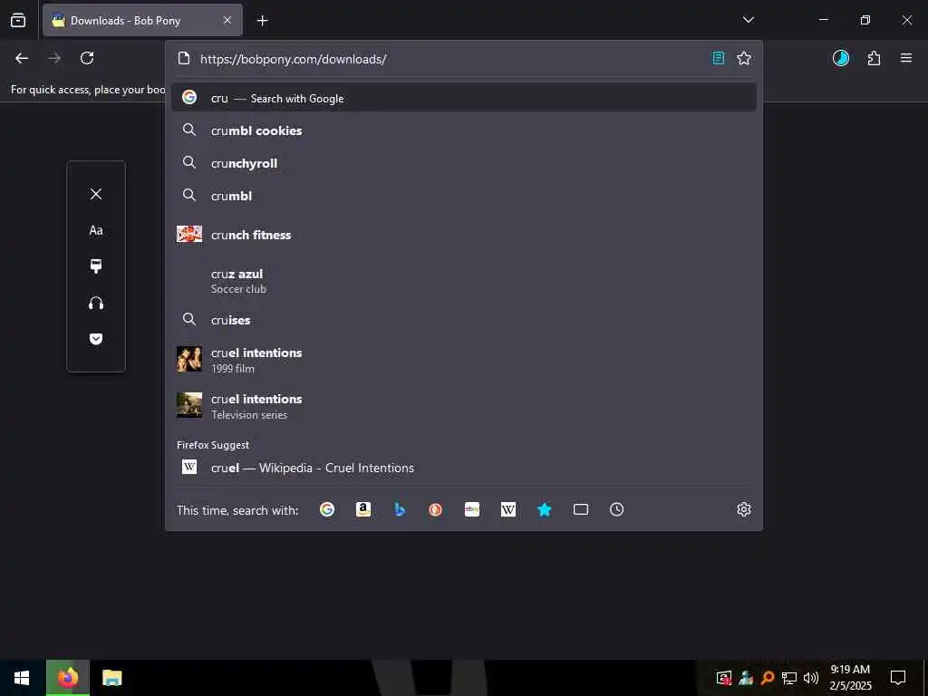Select 'cruel intentions' Television series suggestion
Image resolution: width=928 pixels, height=696 pixels.
(x=464, y=406)
